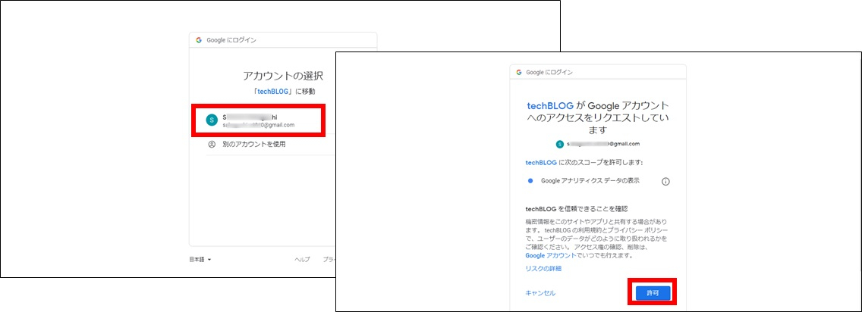Screen dimensions: 862x312
Task: Click the techBLOG link under アカウントの選択
Action: coord(272,92)
